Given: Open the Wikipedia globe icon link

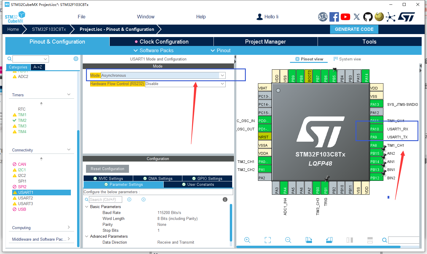Looking at the screenshot, I should [379, 17].
